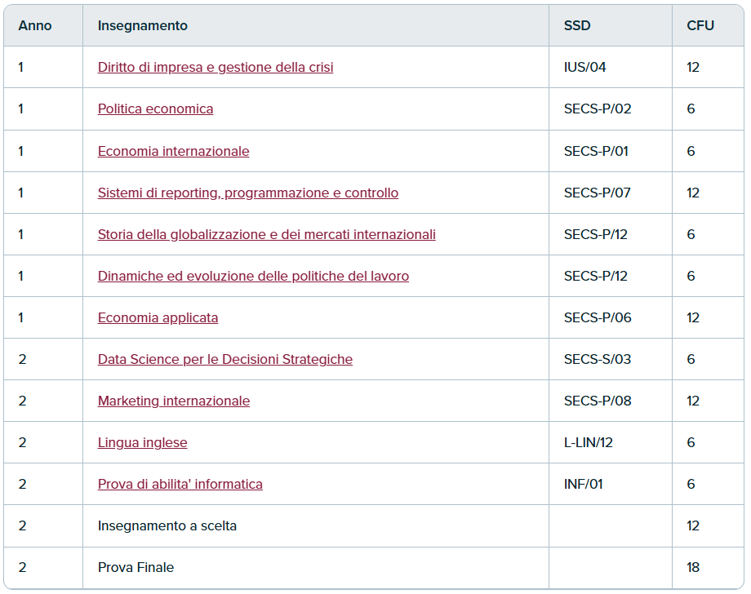Open the Lingua inglese link
Screen dimensions: 751x594
click(x=143, y=443)
